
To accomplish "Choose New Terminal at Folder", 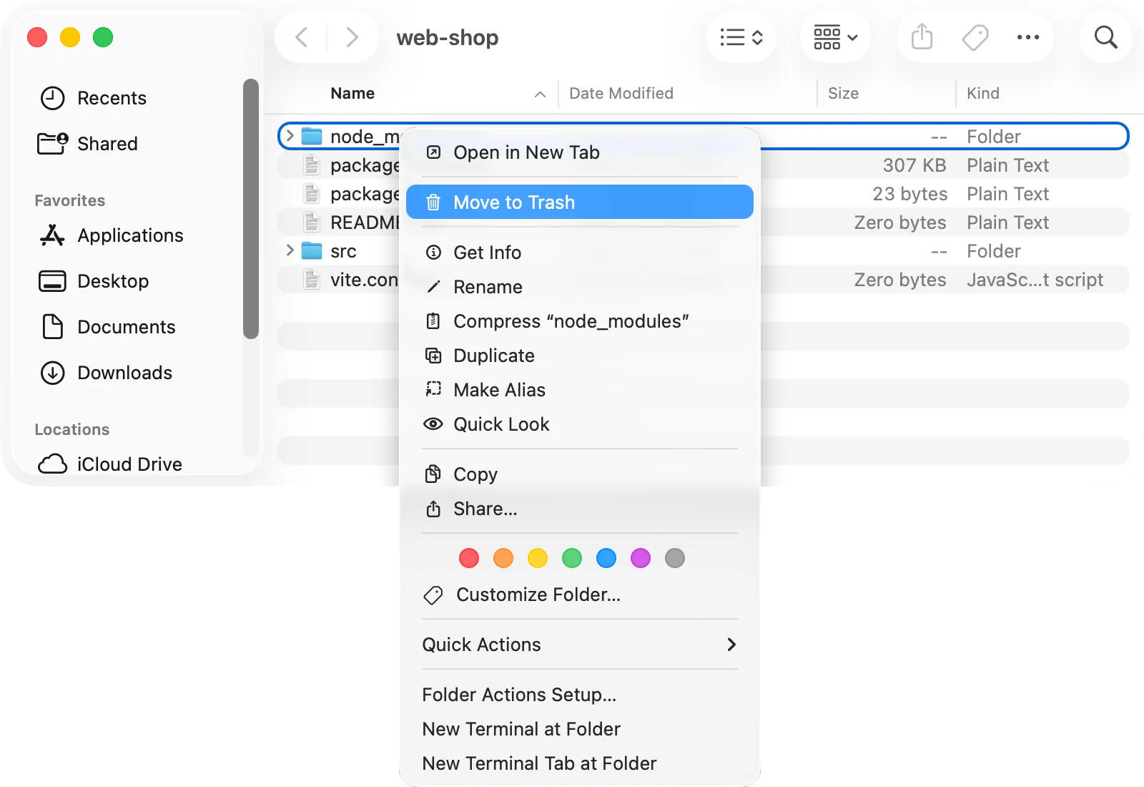I will tap(580, 729).
